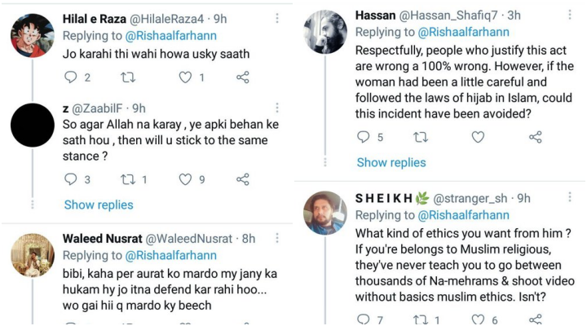Open Waleed Nusrat's profile name
The height and width of the screenshot is (326, 587).
pyautogui.click(x=101, y=239)
